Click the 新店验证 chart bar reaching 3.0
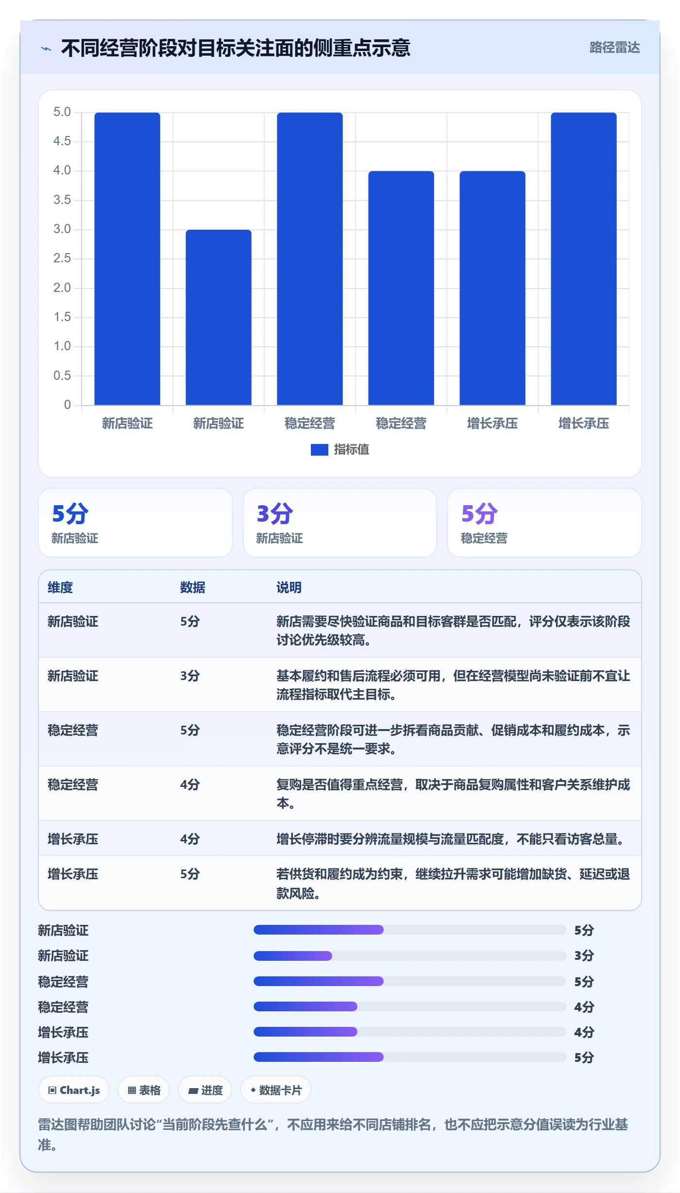 219,317
